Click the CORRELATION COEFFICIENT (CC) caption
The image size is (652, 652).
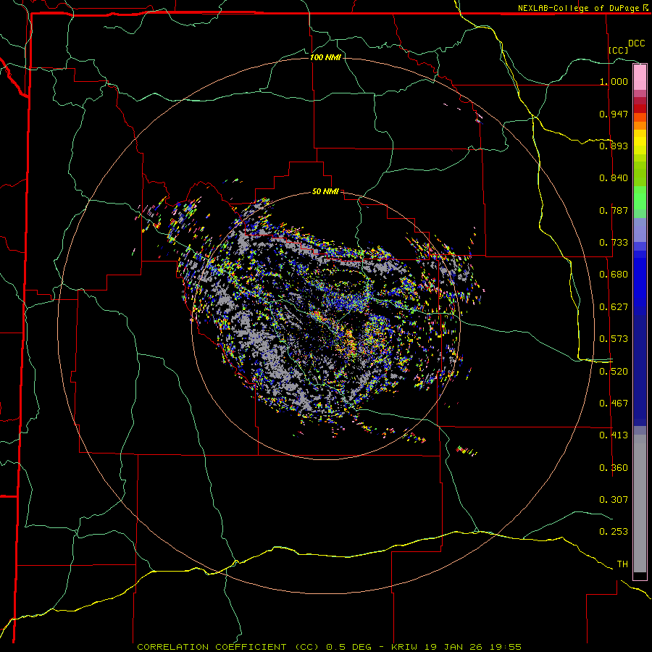pos(228,647)
